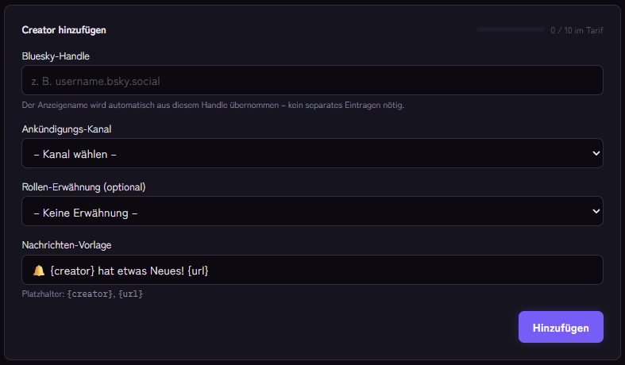Place cursor on {url} inside the template field
Screen dimensions: 625x365
click(x=198, y=271)
